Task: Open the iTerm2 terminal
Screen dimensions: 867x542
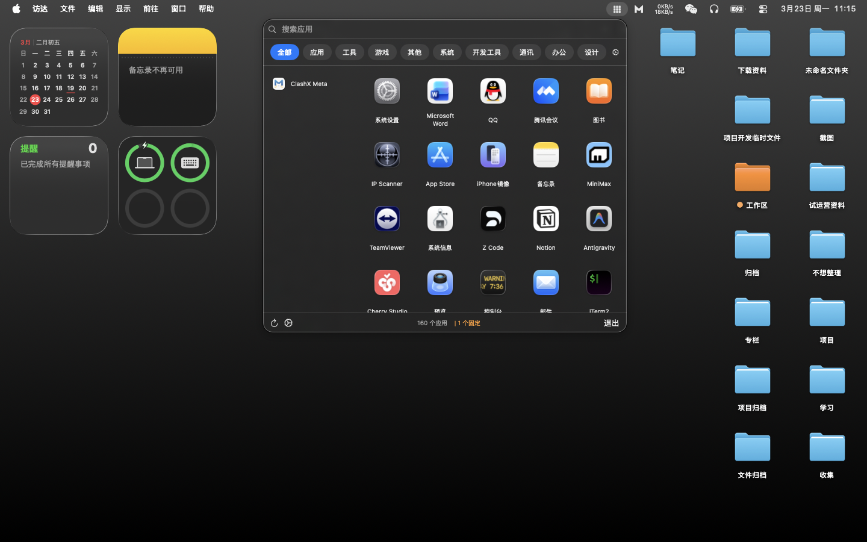Action: [598, 282]
